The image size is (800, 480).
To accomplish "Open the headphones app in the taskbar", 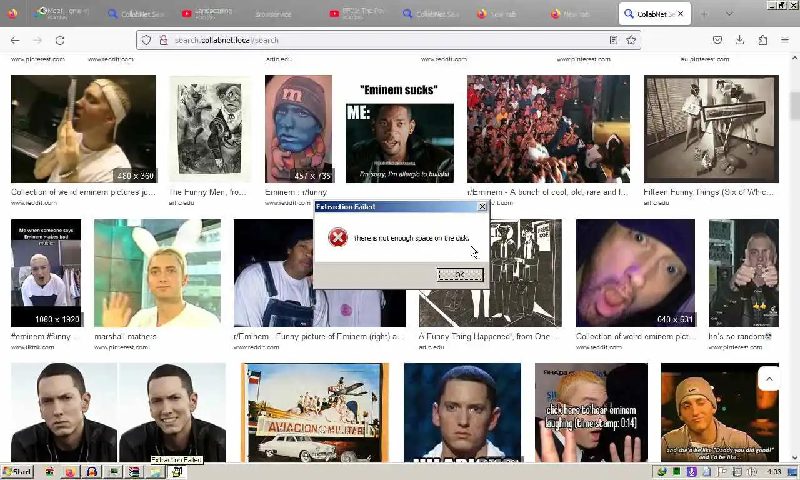I will point(92,472).
